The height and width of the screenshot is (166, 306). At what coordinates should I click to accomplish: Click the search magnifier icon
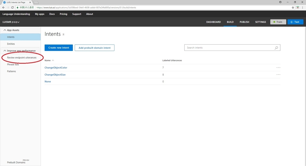276,48
